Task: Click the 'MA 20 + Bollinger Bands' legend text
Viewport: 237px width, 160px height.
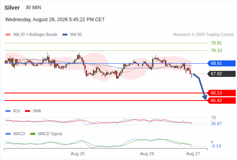Action: 35,35
